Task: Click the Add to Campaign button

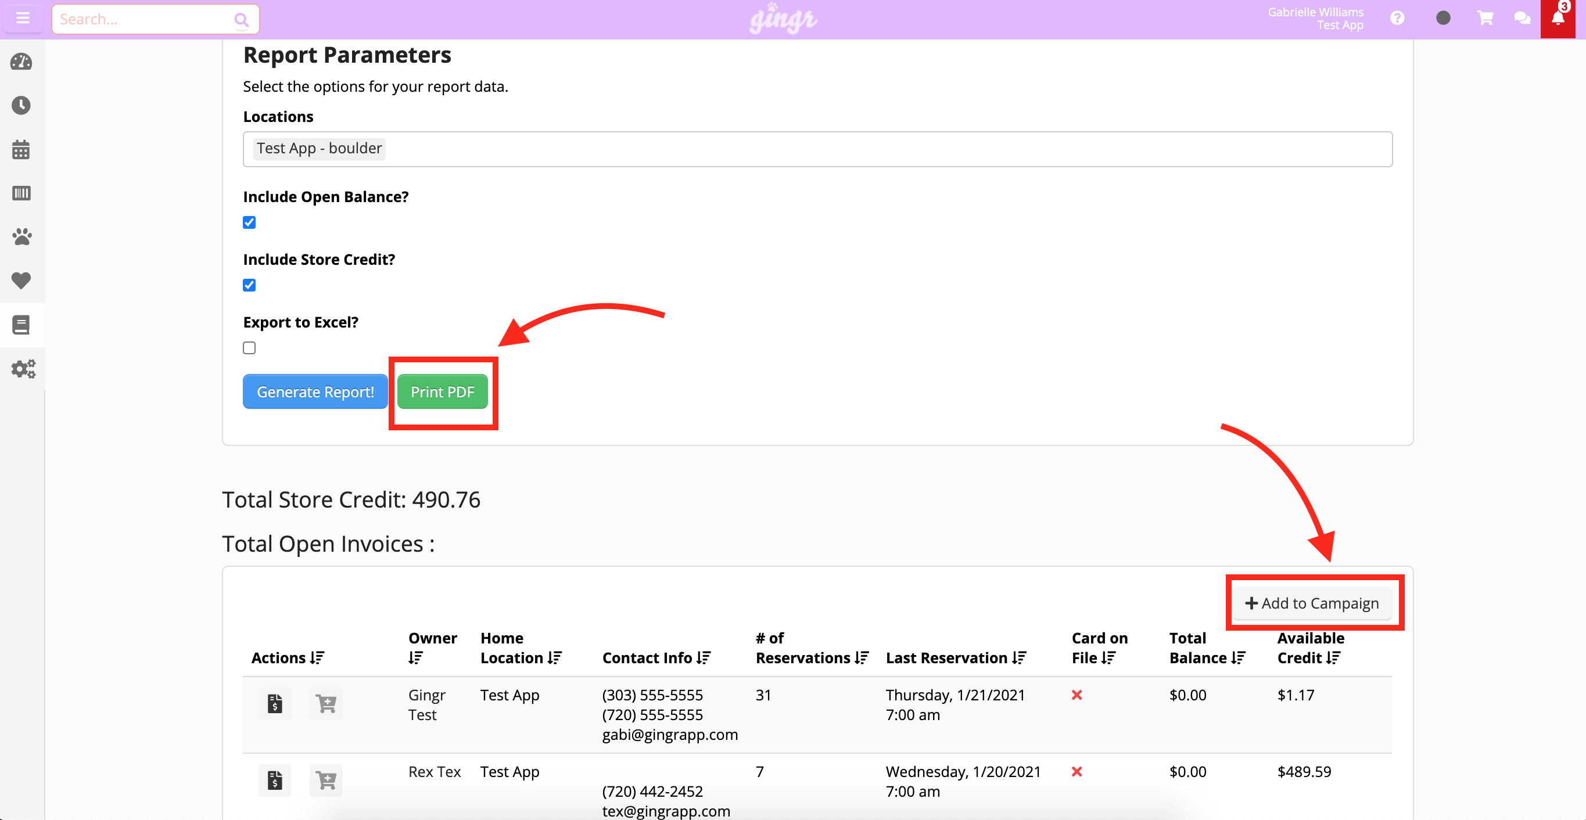Action: (x=1312, y=603)
